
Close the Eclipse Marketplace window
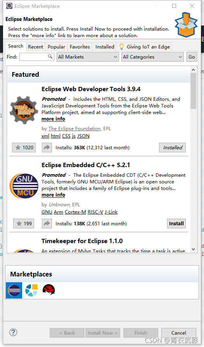click(192, 6)
